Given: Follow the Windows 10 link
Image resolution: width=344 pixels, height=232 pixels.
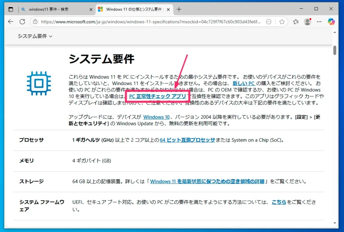Looking at the screenshot, I should (x=157, y=117).
